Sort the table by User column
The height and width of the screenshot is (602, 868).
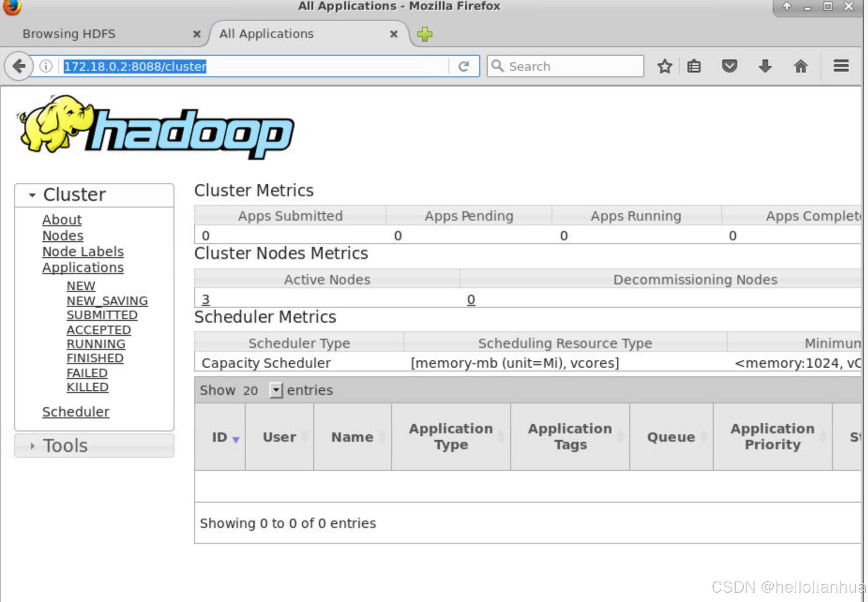pos(279,437)
